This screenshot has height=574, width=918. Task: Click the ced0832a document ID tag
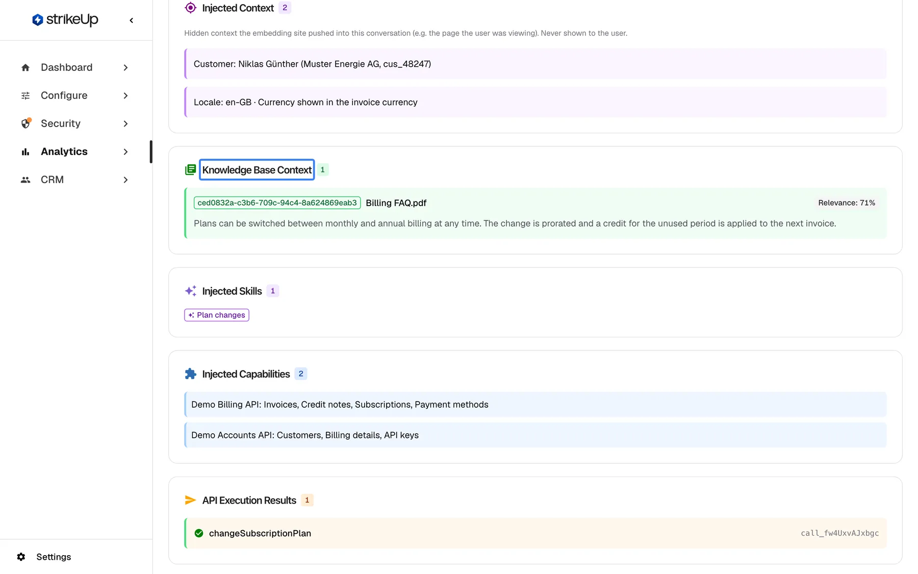pyautogui.click(x=277, y=203)
